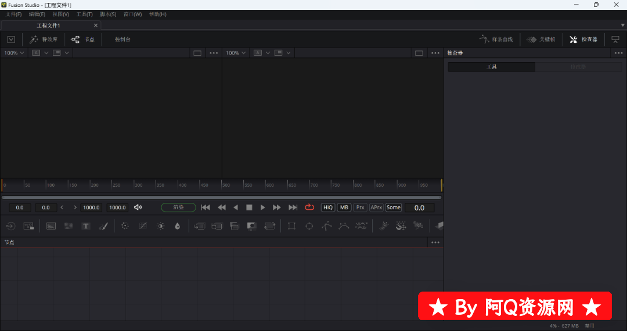Add a Blur node (droplet icon)

[178, 226]
